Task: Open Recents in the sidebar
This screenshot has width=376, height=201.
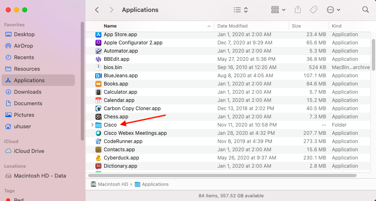Action: [38, 58]
